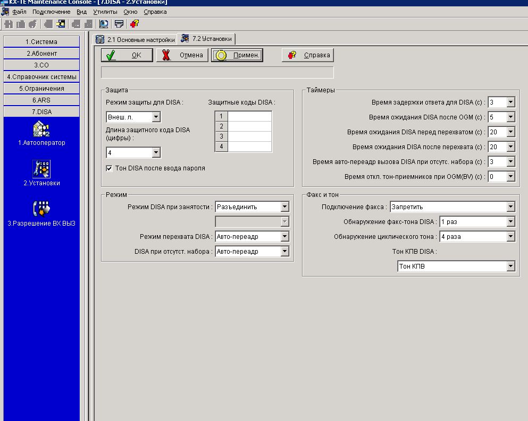The image size is (528, 421).
Task: Click the application icon beside the Файл menu
Action: [x=5, y=12]
